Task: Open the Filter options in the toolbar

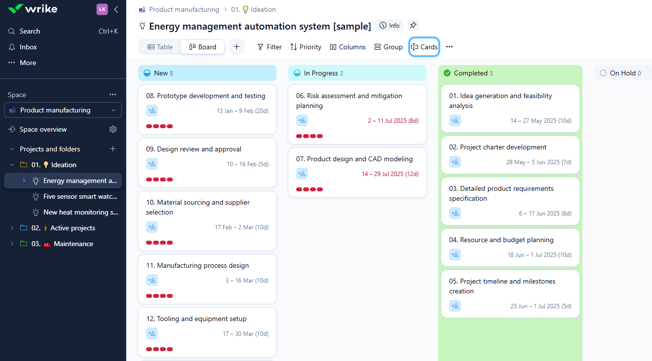Action: [269, 46]
